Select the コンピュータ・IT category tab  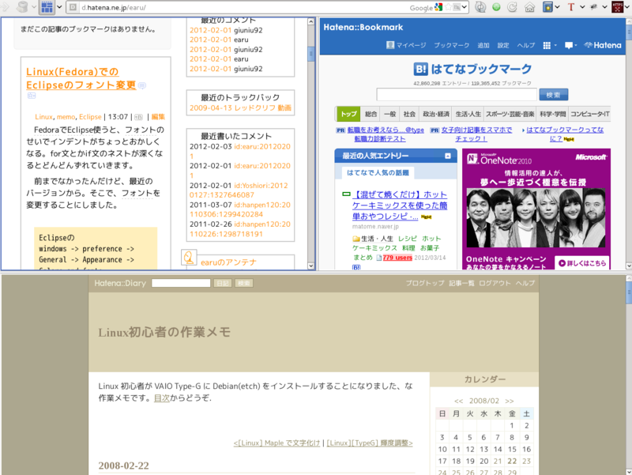[589, 114]
